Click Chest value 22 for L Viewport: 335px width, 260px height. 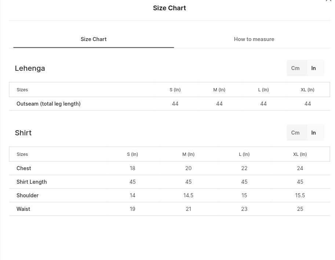244,168
